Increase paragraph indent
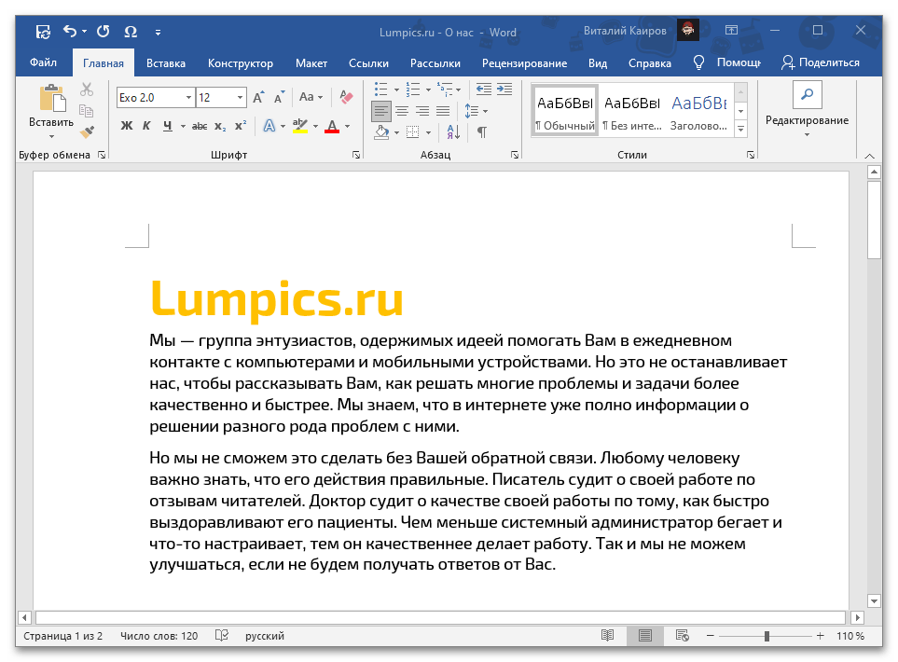 point(504,89)
